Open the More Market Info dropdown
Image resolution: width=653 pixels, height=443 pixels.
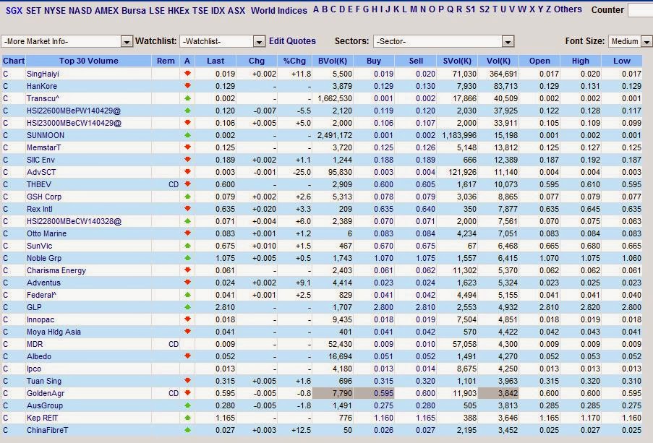pos(67,41)
